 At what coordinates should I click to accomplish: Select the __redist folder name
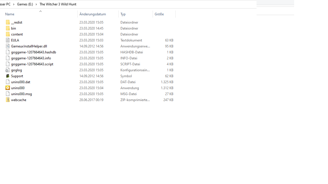17,22
